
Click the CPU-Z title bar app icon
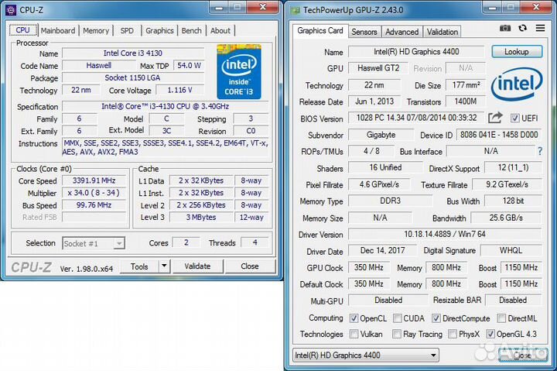pyautogui.click(x=11, y=10)
